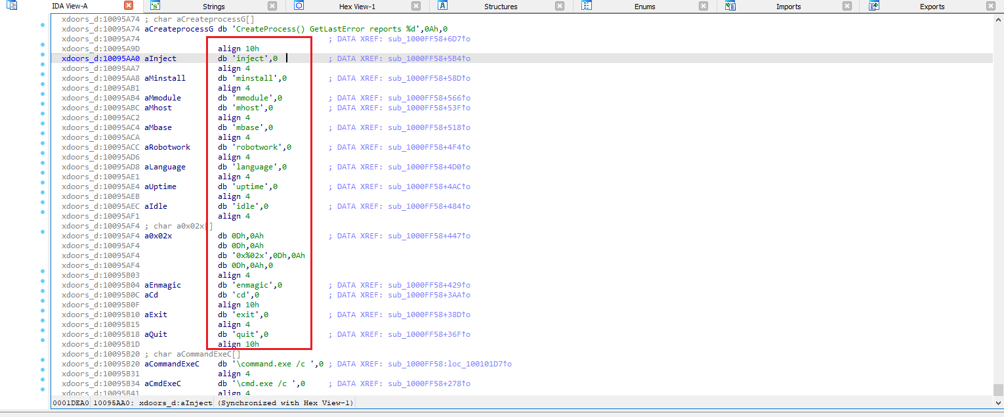The width and height of the screenshot is (1004, 417).
Task: Click the Hex View-1 tab icon
Action: pos(299,6)
